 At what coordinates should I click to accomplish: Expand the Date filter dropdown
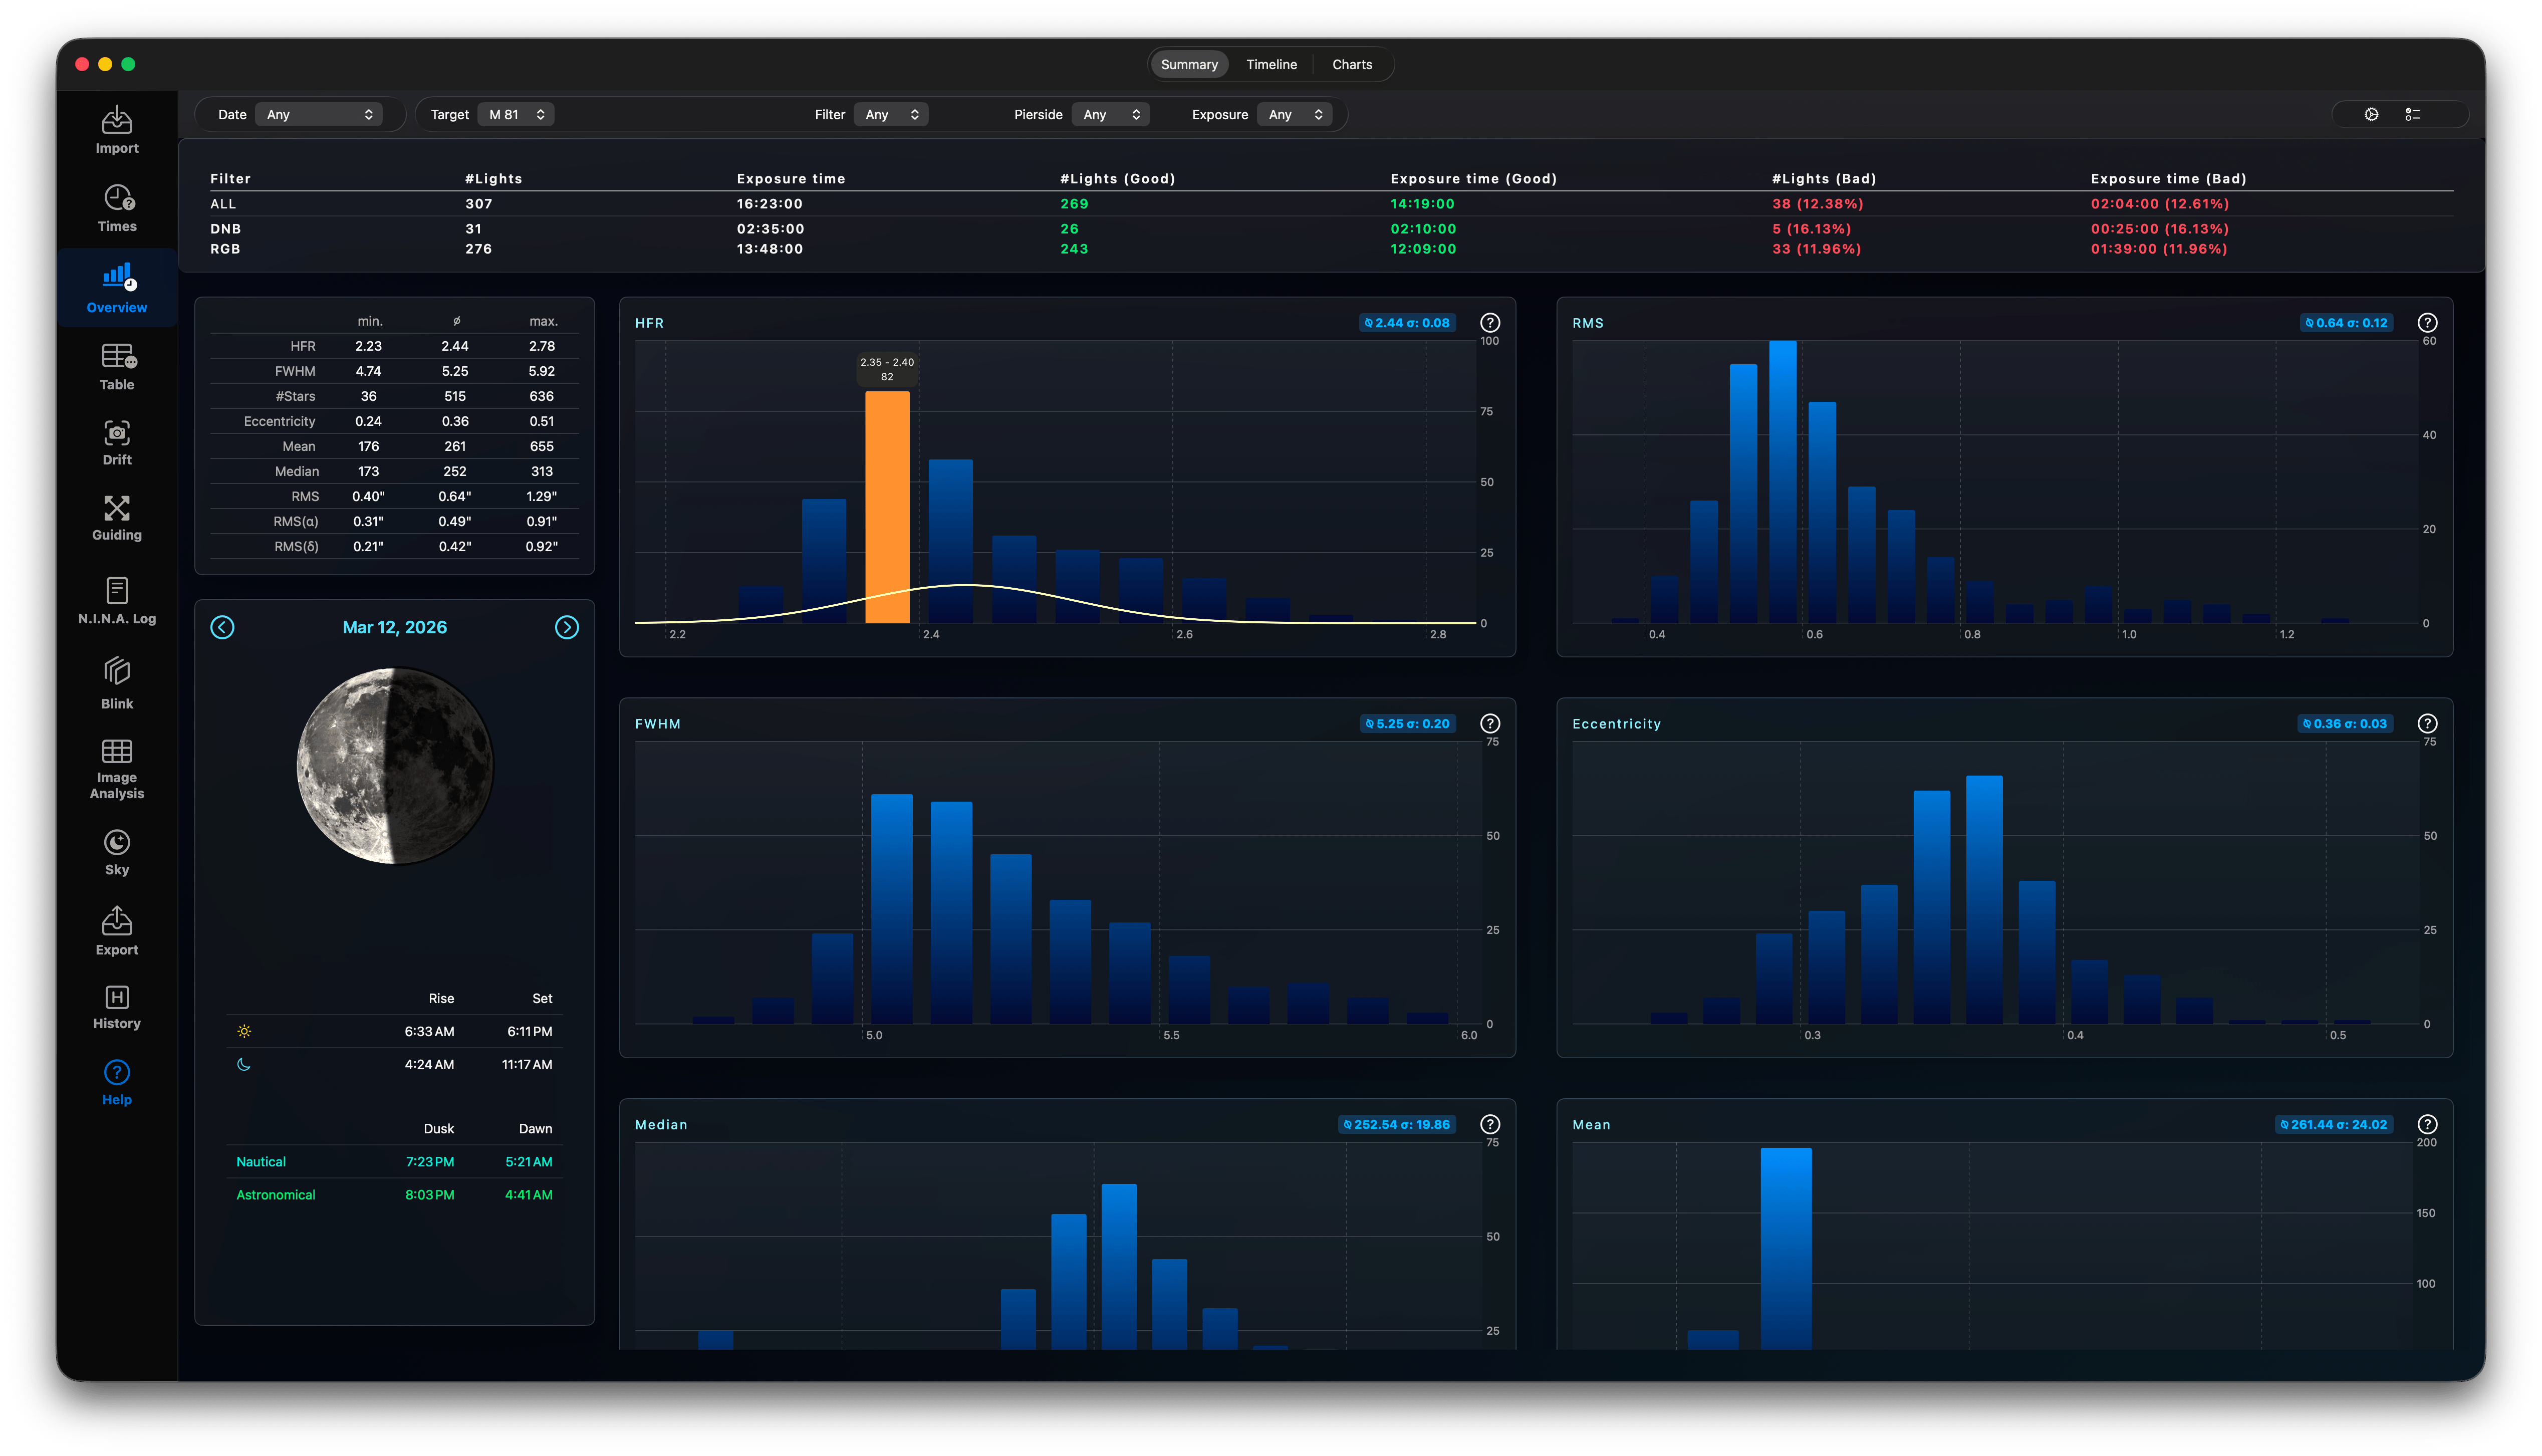pos(319,114)
